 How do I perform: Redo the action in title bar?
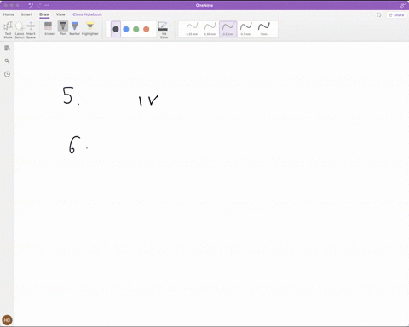(39, 5)
